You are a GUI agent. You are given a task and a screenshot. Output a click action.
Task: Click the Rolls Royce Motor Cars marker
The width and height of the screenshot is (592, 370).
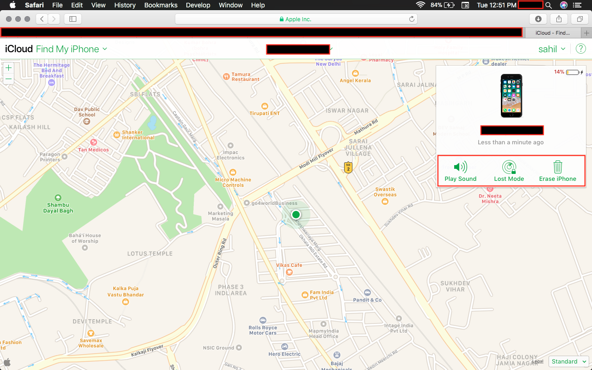[263, 320]
